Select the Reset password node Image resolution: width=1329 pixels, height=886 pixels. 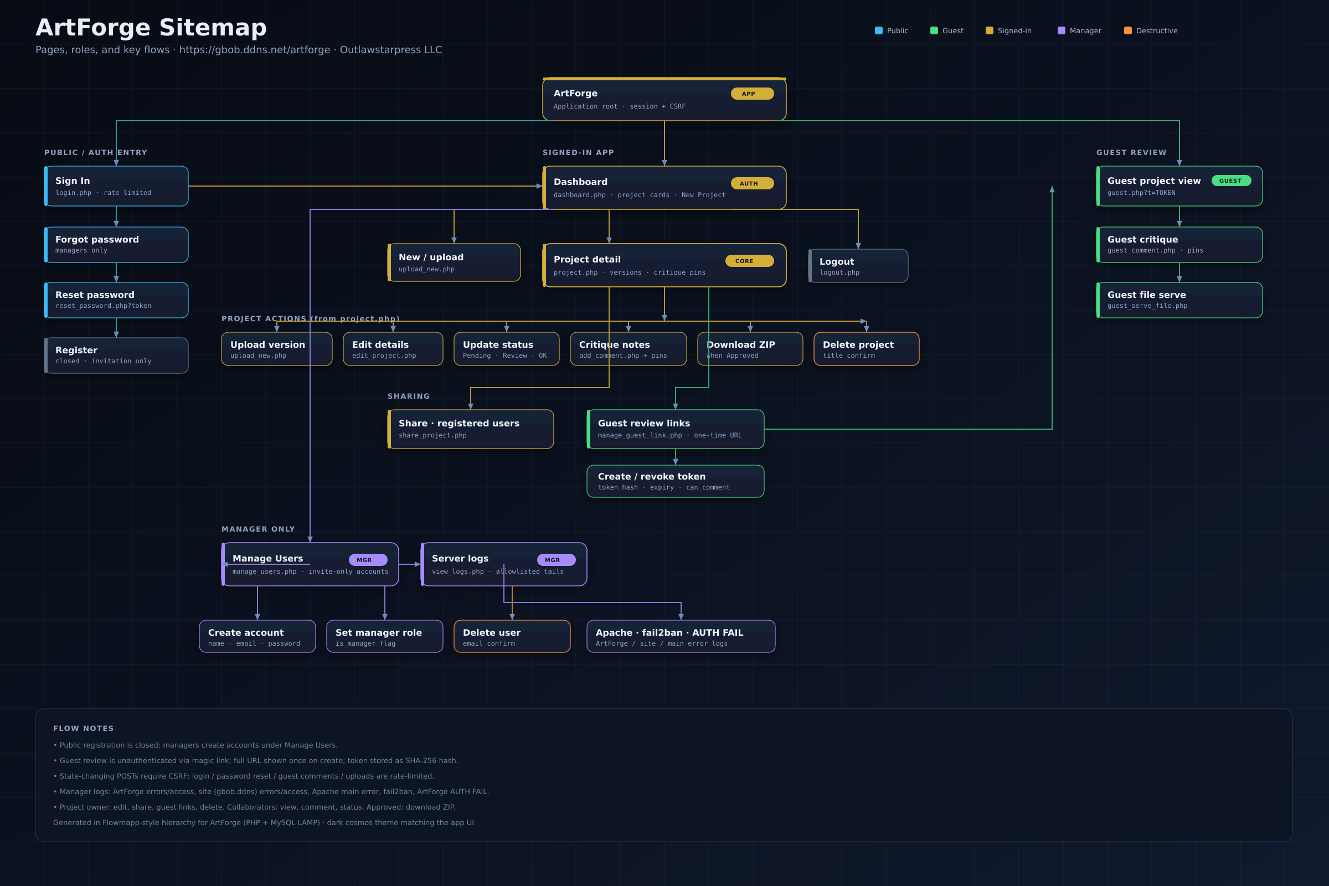116,300
